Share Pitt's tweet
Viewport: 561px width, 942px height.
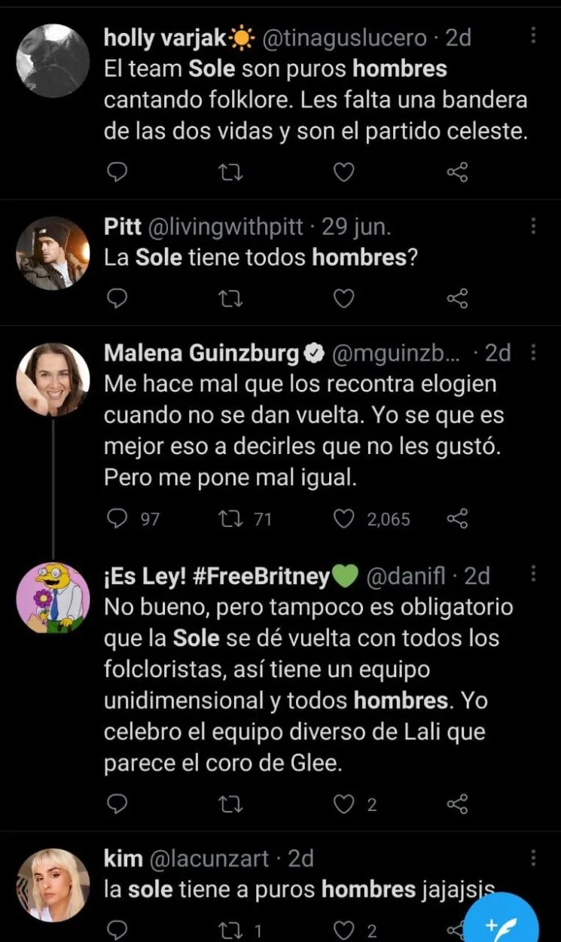click(458, 300)
